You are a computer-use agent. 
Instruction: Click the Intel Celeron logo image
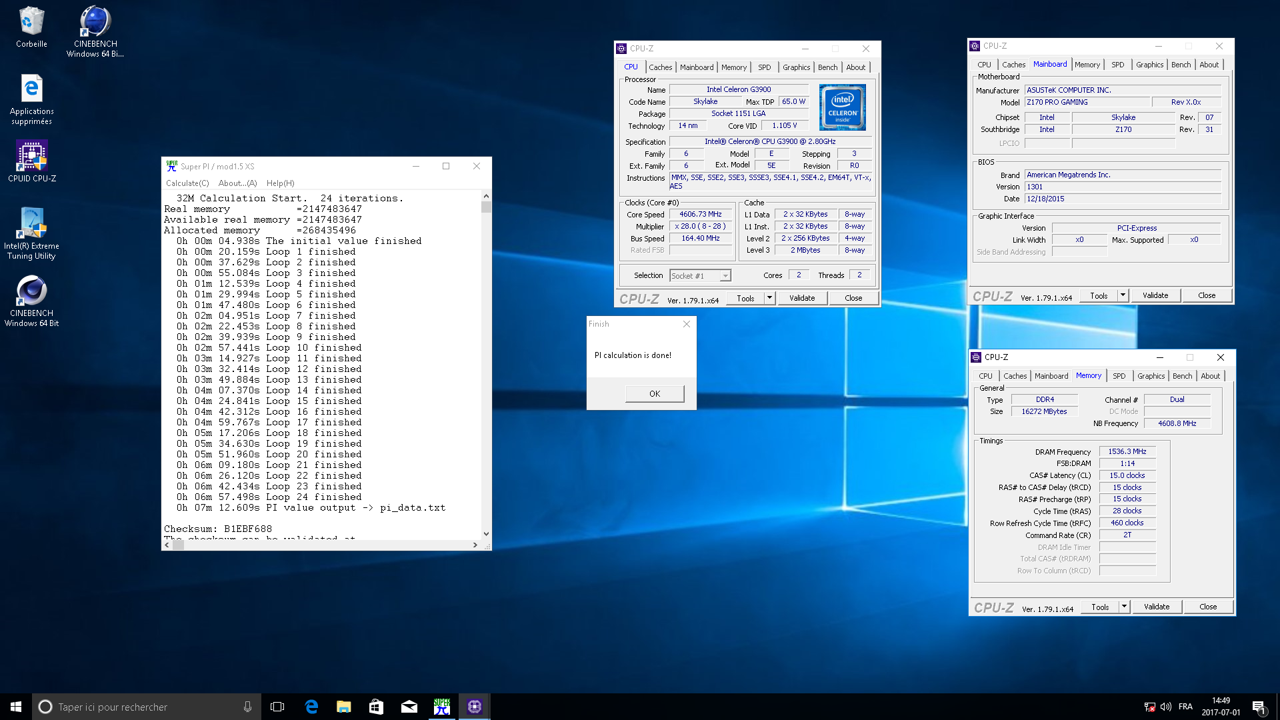point(843,107)
